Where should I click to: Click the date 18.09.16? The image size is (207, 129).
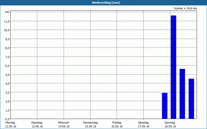point(170,127)
